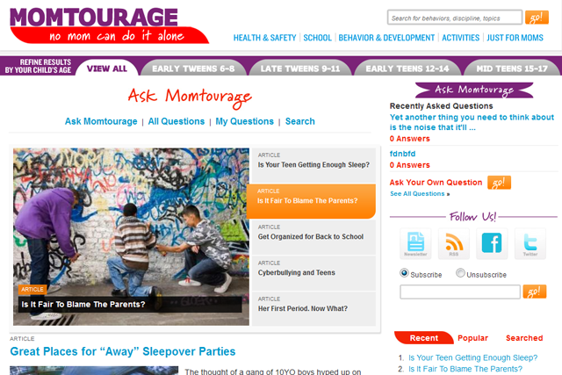The width and height of the screenshot is (562, 375).
Task: Click the go button under Subscribe
Action: click(535, 292)
